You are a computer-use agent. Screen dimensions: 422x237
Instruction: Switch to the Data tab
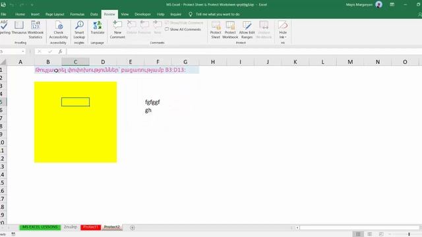click(x=94, y=14)
